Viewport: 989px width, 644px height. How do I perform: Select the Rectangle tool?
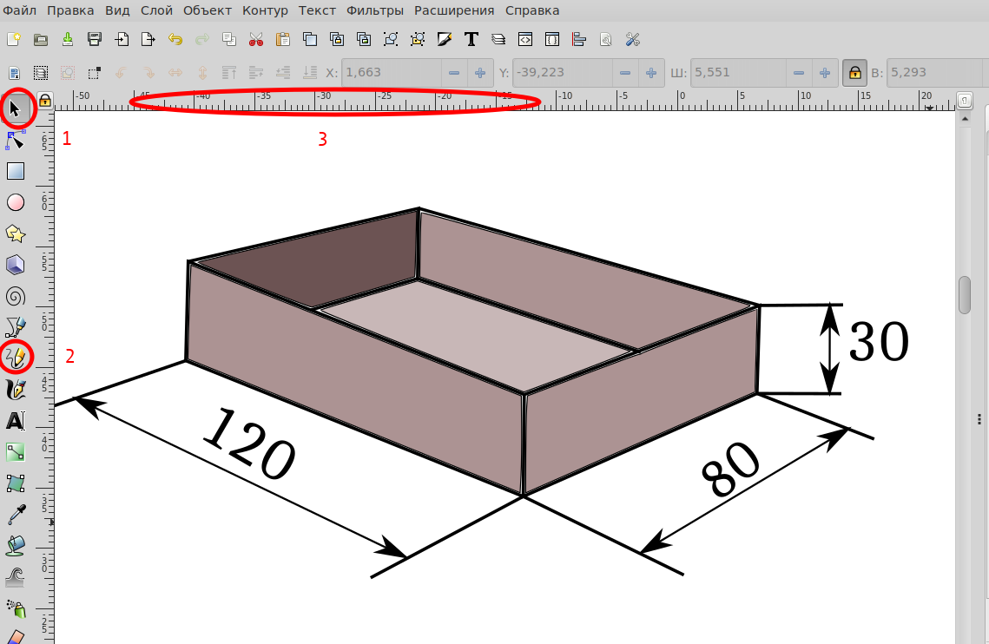pos(15,171)
